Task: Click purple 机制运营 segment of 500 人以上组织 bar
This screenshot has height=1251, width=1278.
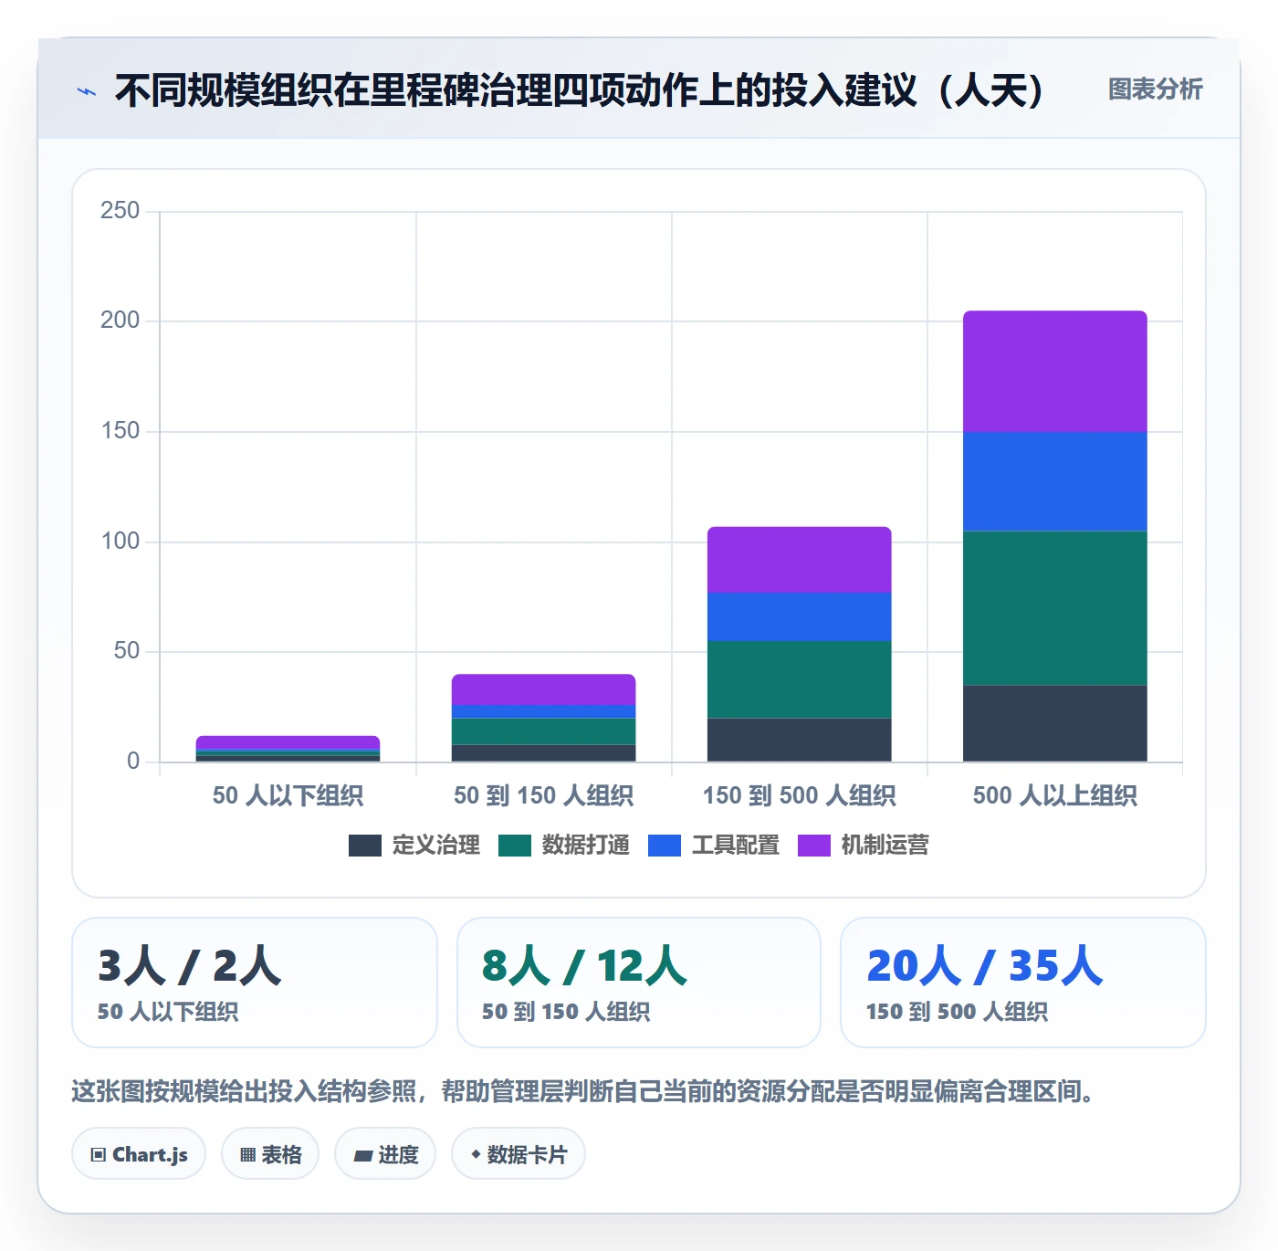Action: [x=1055, y=372]
